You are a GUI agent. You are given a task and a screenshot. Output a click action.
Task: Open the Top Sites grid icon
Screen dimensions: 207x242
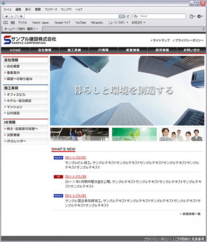click(x=13, y=23)
